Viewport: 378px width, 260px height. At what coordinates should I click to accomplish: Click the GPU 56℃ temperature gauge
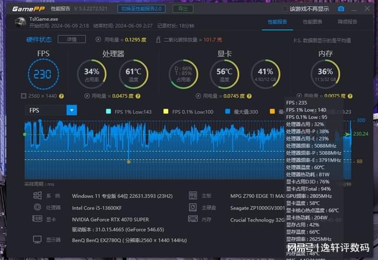pyautogui.click(x=224, y=74)
